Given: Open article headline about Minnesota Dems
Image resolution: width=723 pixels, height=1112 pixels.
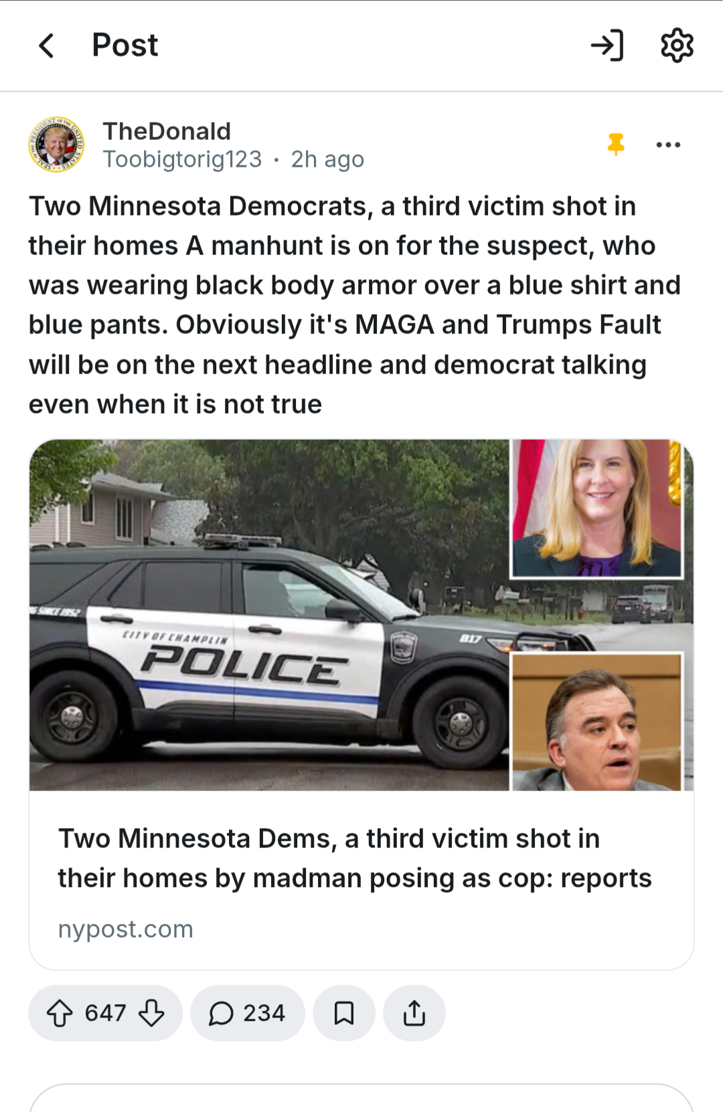Looking at the screenshot, I should [355, 858].
